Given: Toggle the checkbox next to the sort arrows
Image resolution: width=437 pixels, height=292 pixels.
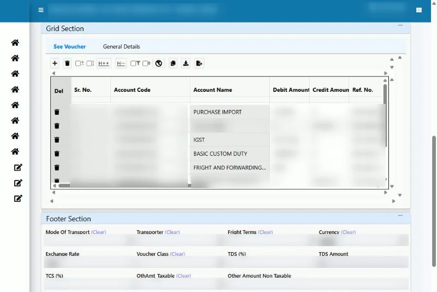Looking at the screenshot, I should [x=145, y=63].
